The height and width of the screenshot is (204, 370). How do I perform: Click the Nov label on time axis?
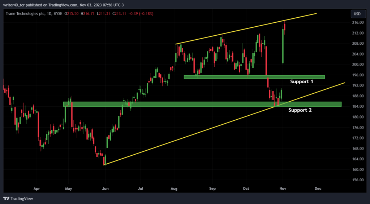[x=283, y=189]
